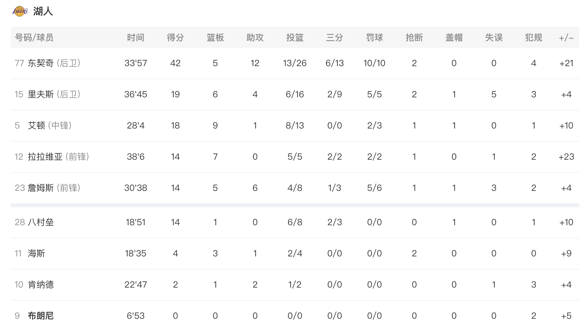The image size is (583, 325).
Task: Click the 得分 column header
Action: coord(175,37)
